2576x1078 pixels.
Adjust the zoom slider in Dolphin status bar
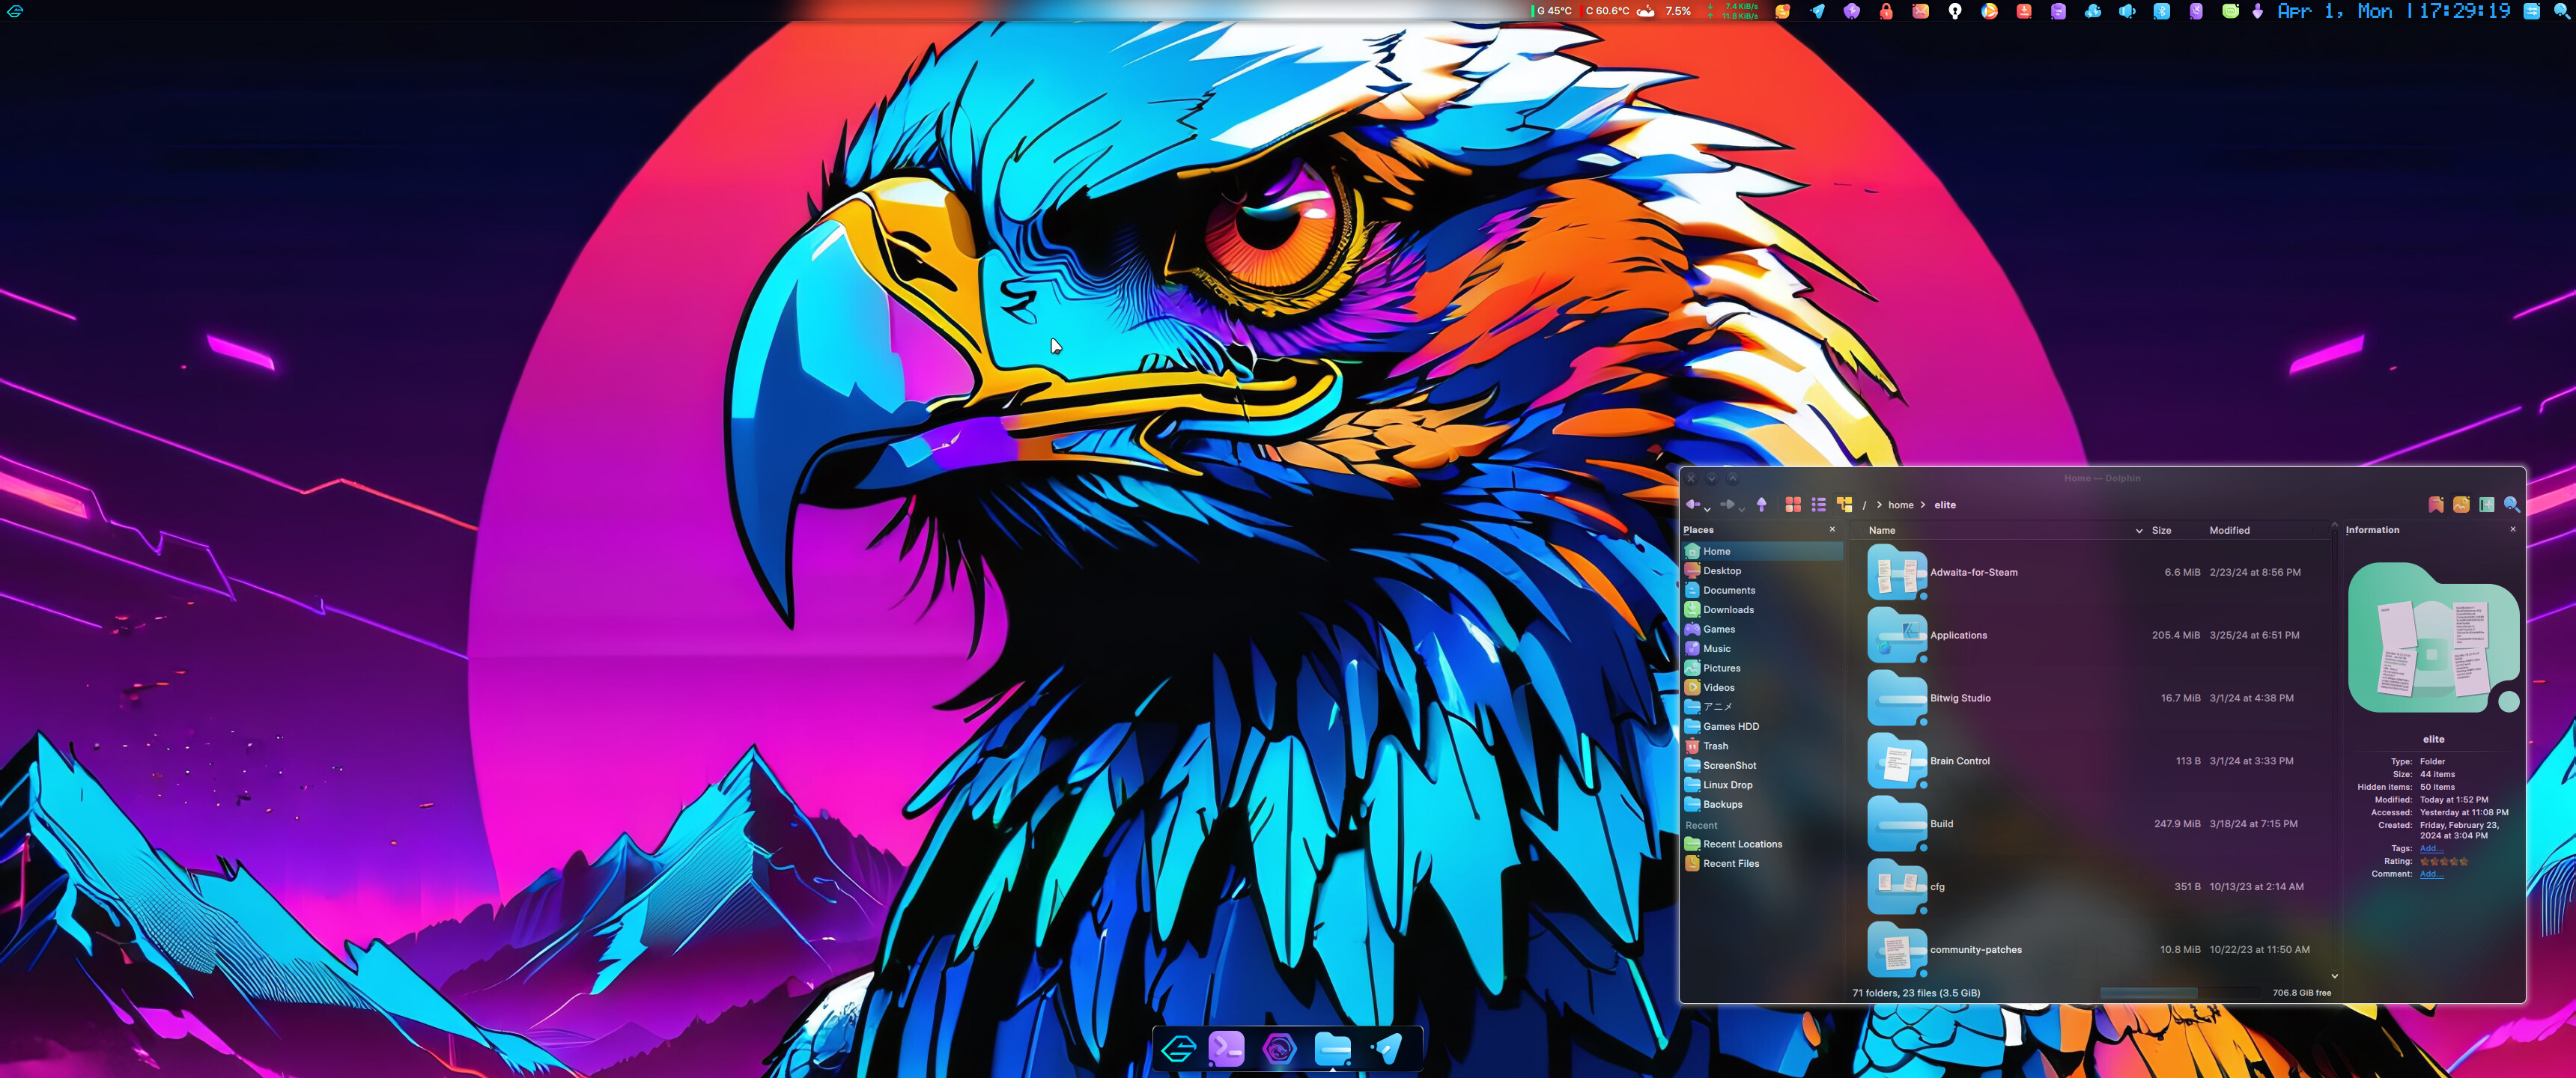tap(2180, 993)
